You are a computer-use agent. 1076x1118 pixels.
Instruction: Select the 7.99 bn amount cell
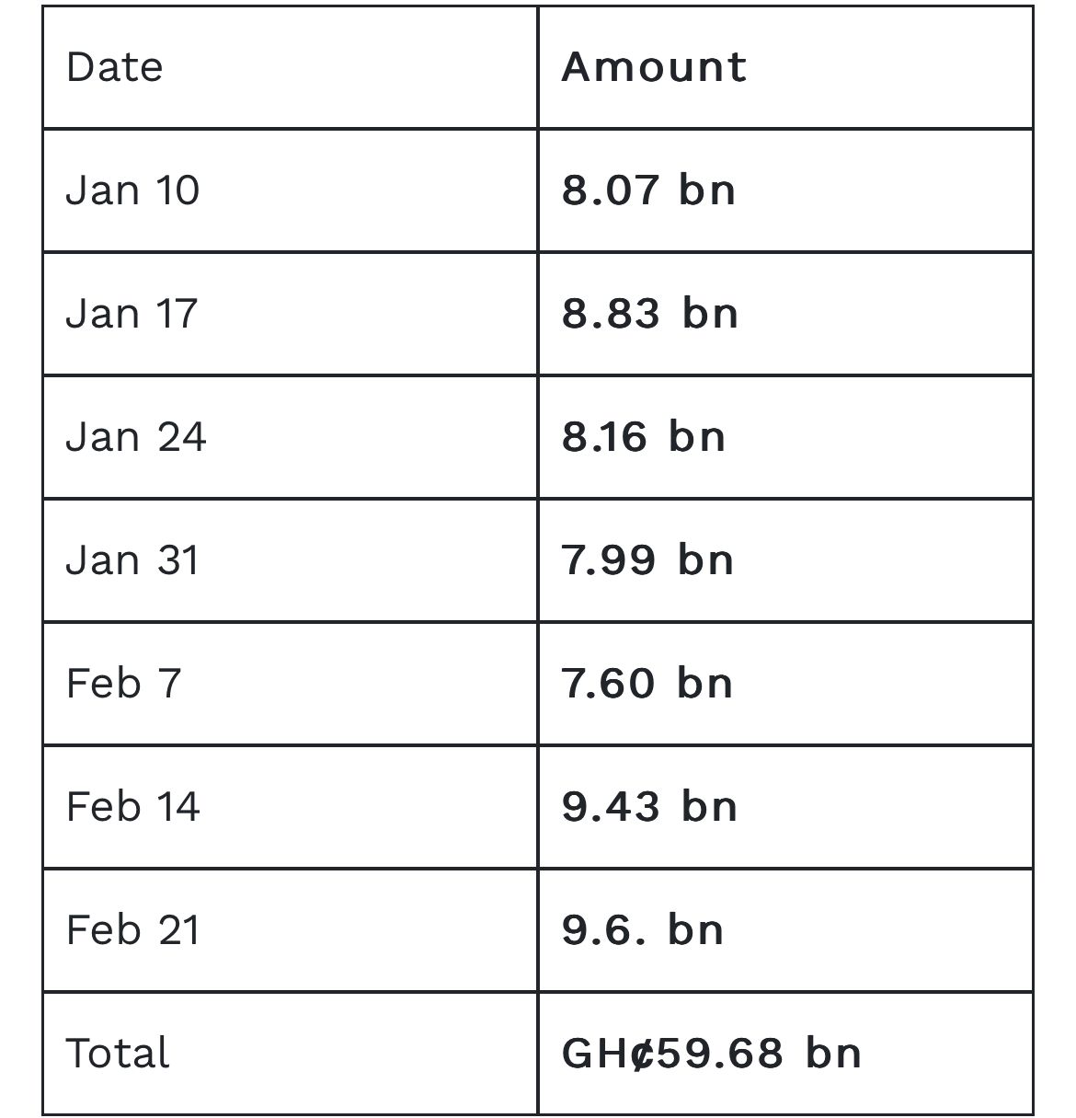coord(785,560)
